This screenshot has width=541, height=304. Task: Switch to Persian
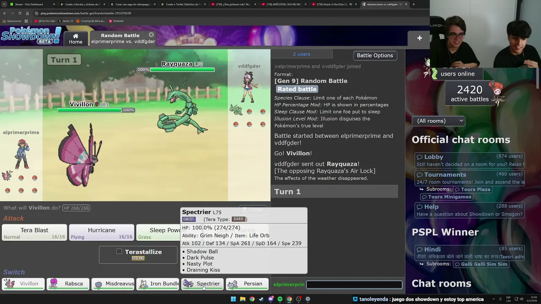(247, 284)
